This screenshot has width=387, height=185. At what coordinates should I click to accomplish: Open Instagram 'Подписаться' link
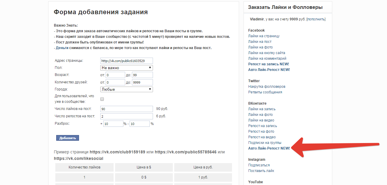coord(259,165)
